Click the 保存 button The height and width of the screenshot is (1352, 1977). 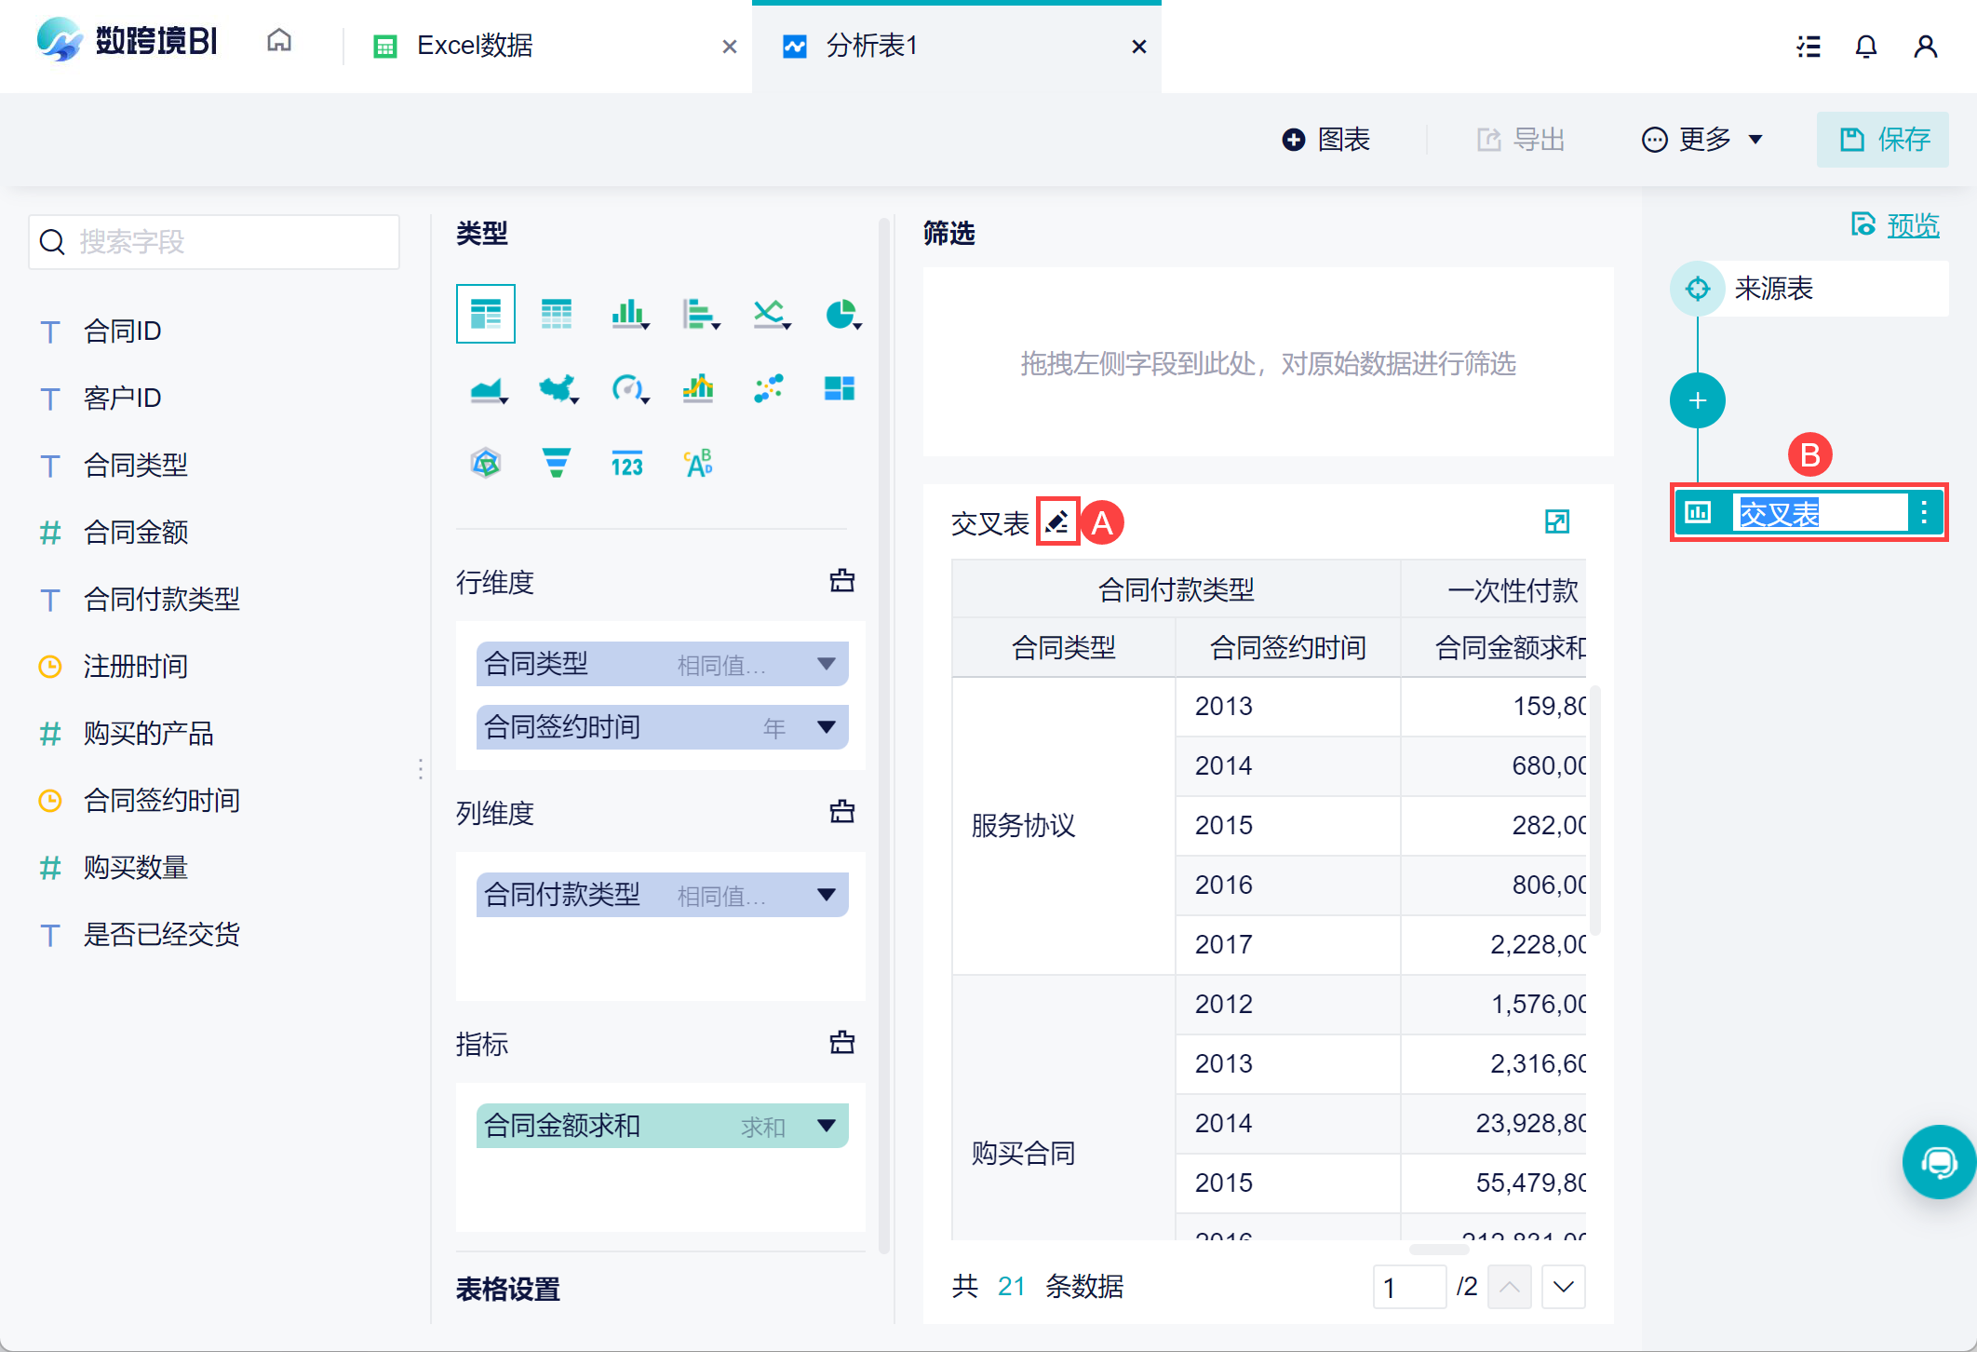[x=1883, y=140]
